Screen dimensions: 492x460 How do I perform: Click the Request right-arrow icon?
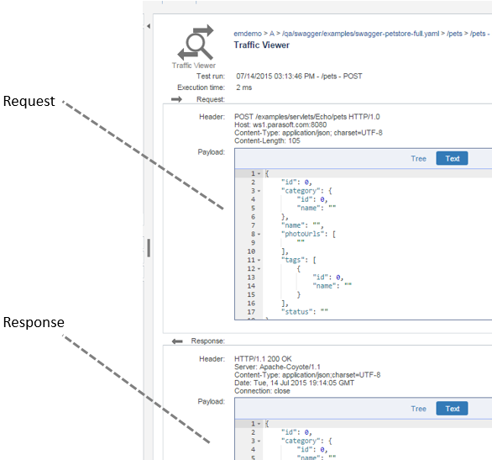pyautogui.click(x=176, y=99)
